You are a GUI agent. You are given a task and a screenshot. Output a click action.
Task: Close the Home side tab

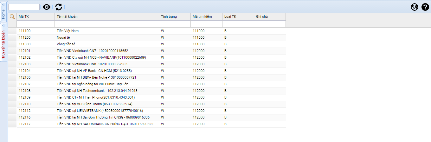3,4
